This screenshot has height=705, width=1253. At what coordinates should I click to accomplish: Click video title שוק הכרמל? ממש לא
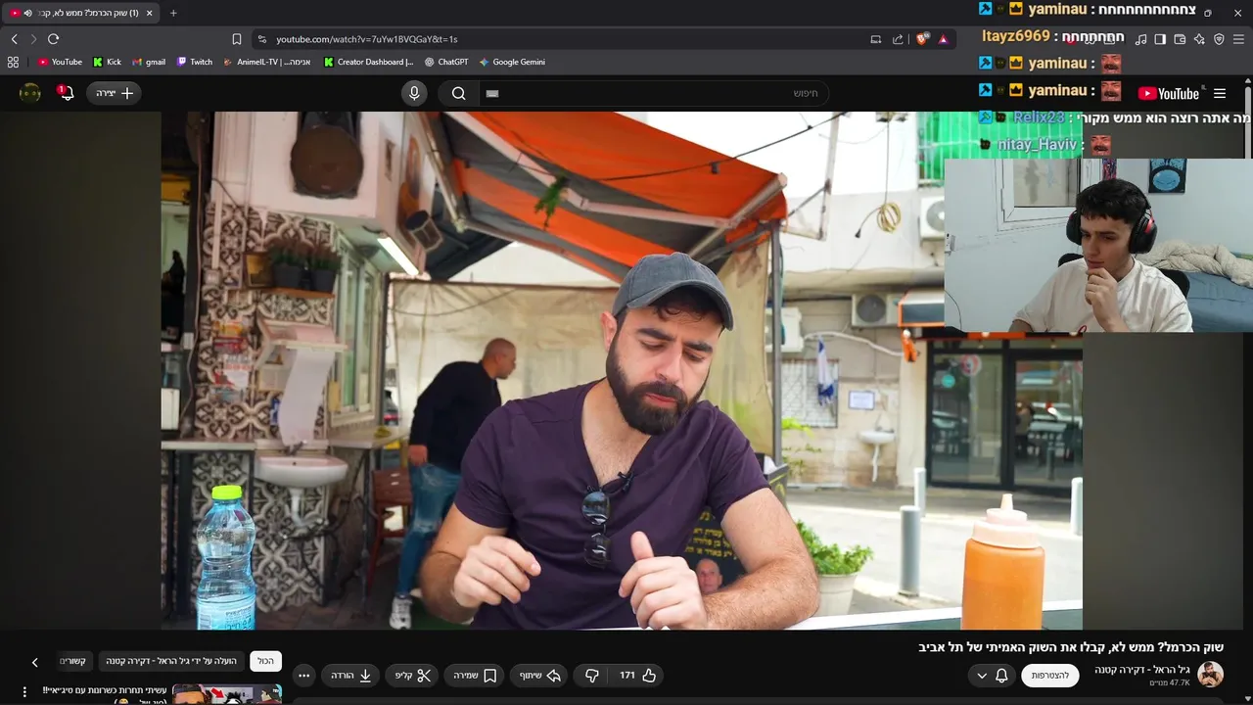(x=1071, y=647)
